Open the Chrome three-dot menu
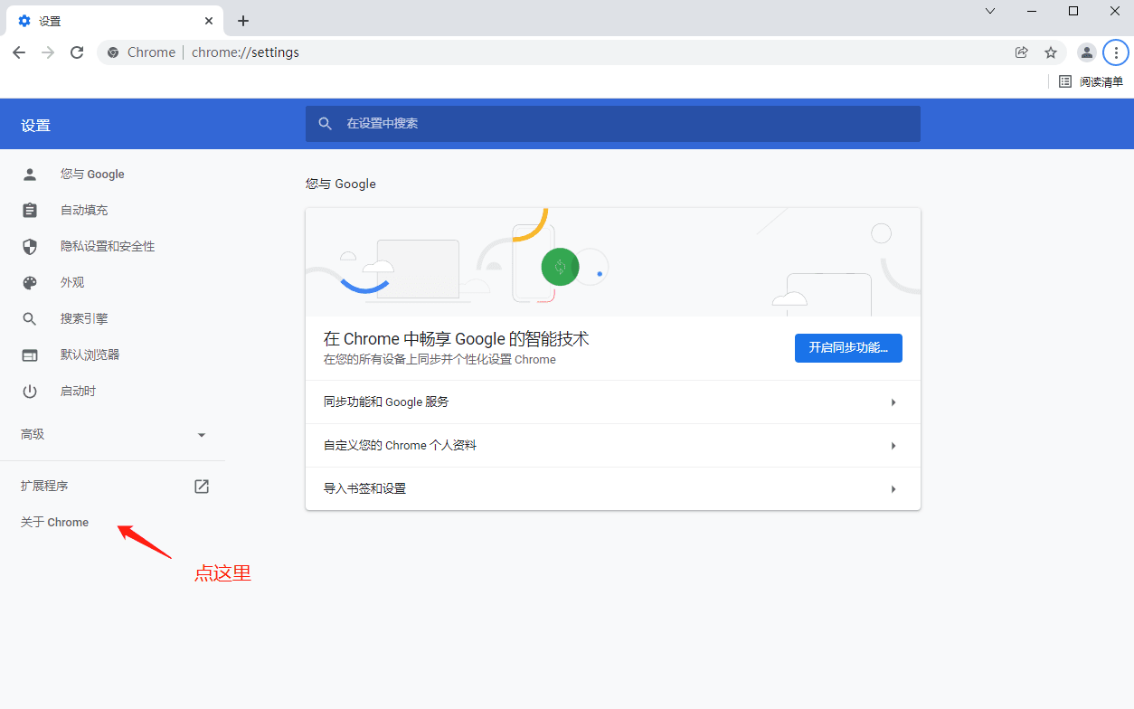This screenshot has height=709, width=1134. coord(1115,52)
